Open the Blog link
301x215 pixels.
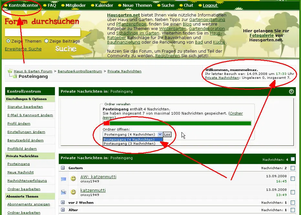[x=187, y=24]
